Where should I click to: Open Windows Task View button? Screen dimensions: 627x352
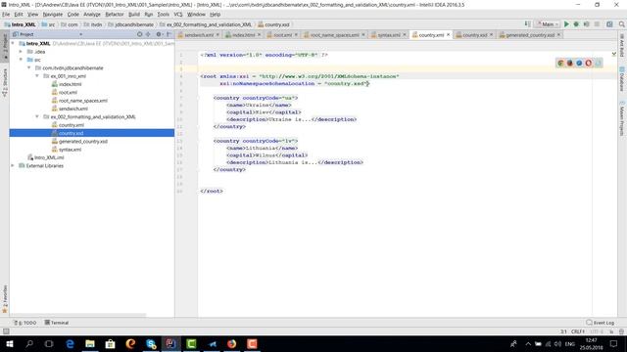[49, 343]
